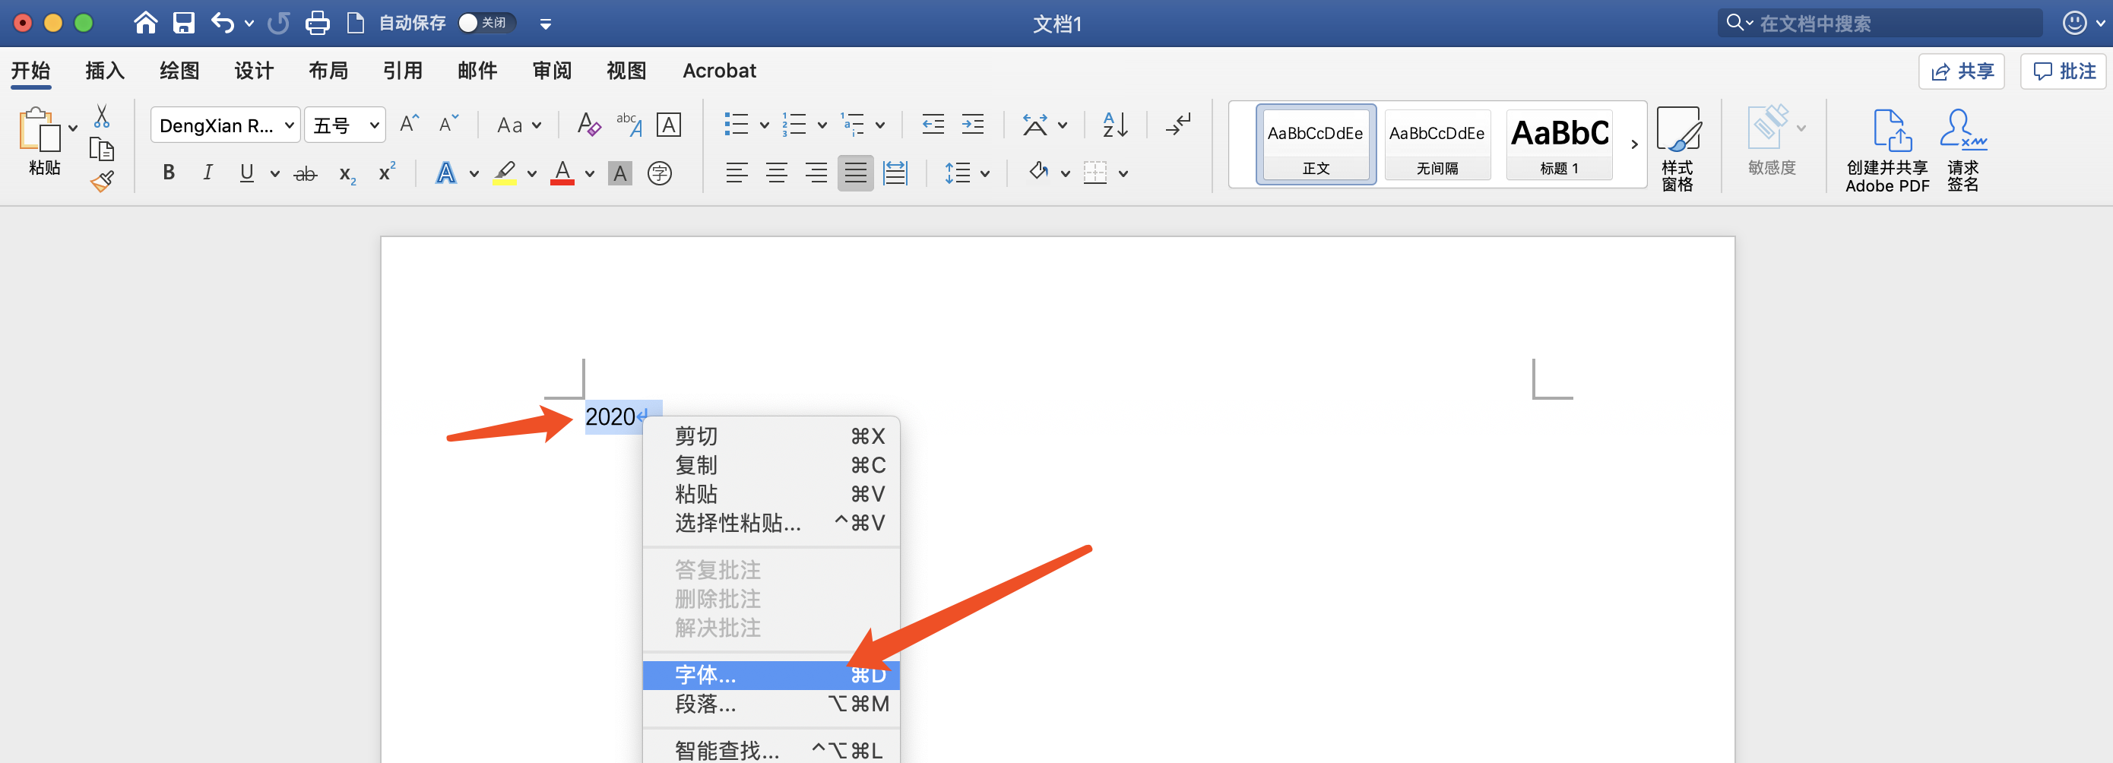The width and height of the screenshot is (2113, 763).
Task: Click the Sort A-Z icon
Action: point(1115,125)
